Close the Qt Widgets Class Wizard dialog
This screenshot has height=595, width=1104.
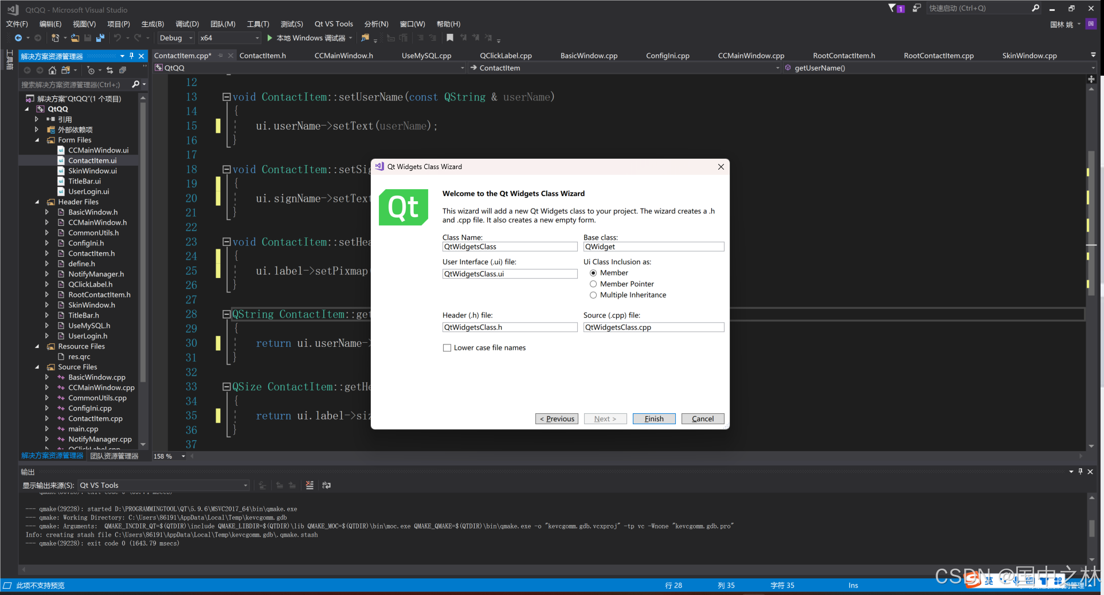click(x=721, y=167)
